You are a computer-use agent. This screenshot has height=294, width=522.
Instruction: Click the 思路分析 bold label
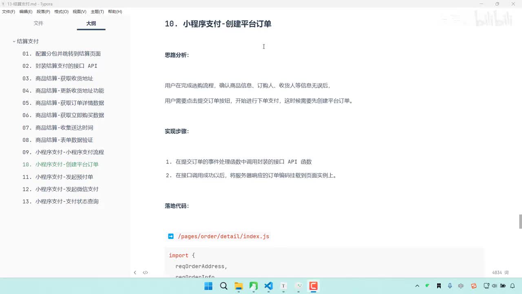click(x=177, y=55)
